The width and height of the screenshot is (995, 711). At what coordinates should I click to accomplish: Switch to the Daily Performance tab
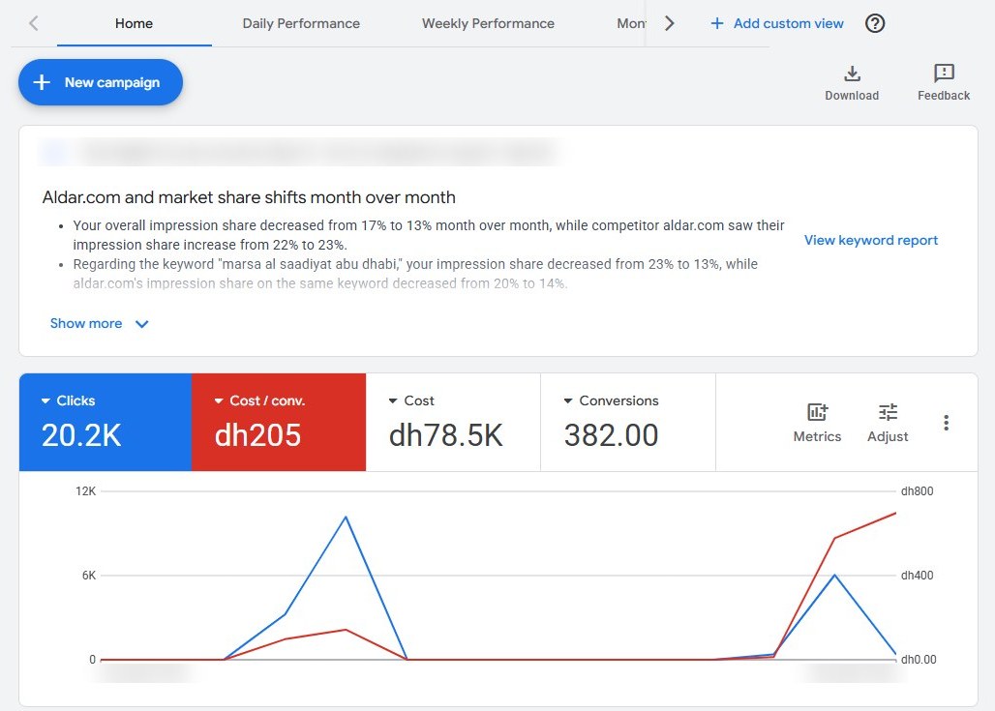pyautogui.click(x=301, y=23)
